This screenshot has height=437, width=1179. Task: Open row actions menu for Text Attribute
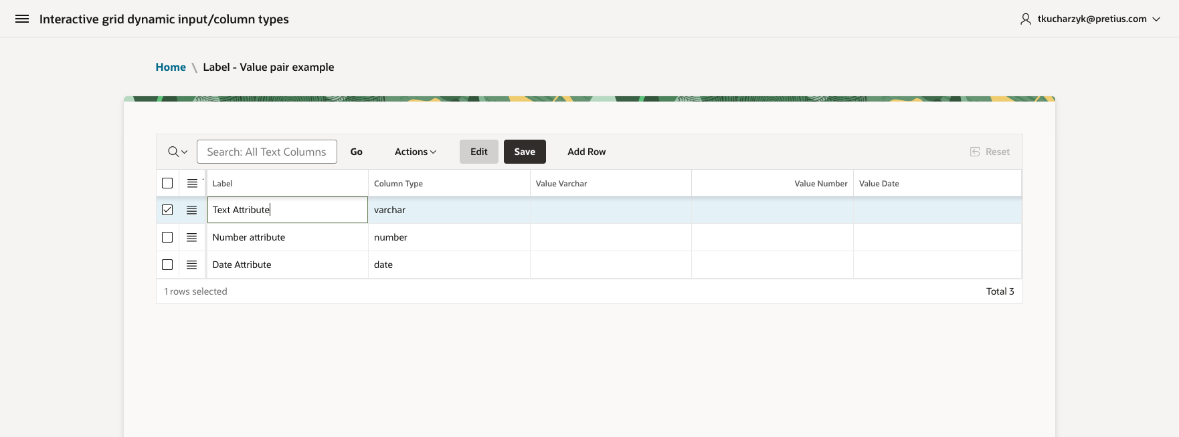pyautogui.click(x=192, y=210)
